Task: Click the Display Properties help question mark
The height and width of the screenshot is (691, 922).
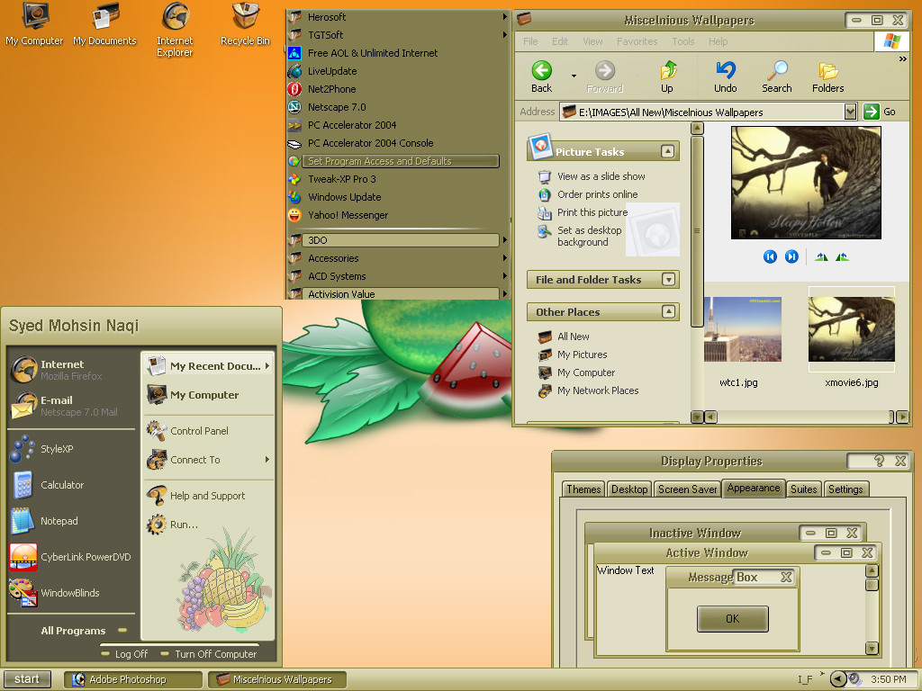Action: 879,462
